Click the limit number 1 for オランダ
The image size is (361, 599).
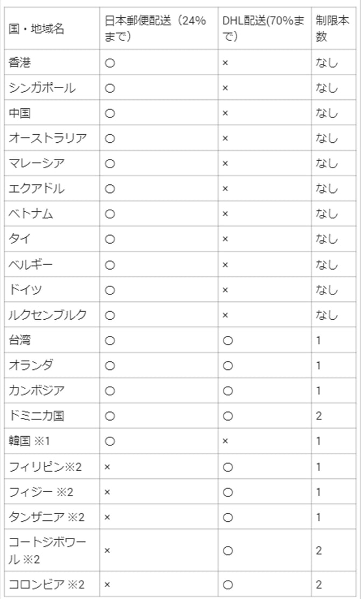click(319, 366)
